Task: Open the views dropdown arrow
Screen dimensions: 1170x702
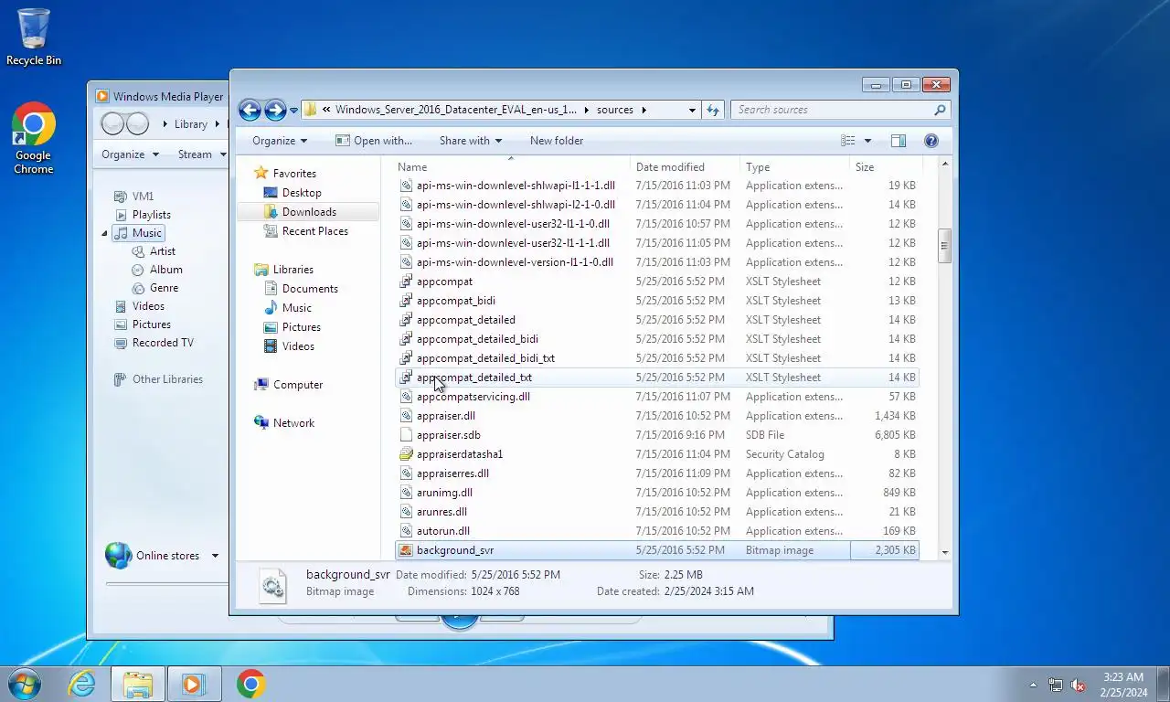Action: pyautogui.click(x=867, y=141)
